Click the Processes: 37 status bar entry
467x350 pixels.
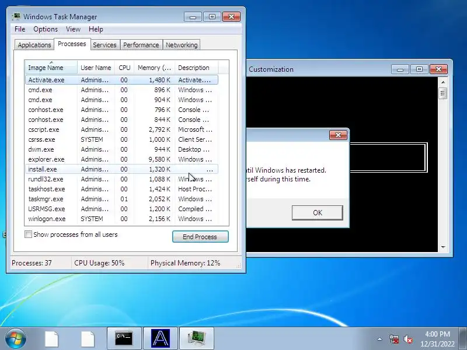[x=32, y=263]
